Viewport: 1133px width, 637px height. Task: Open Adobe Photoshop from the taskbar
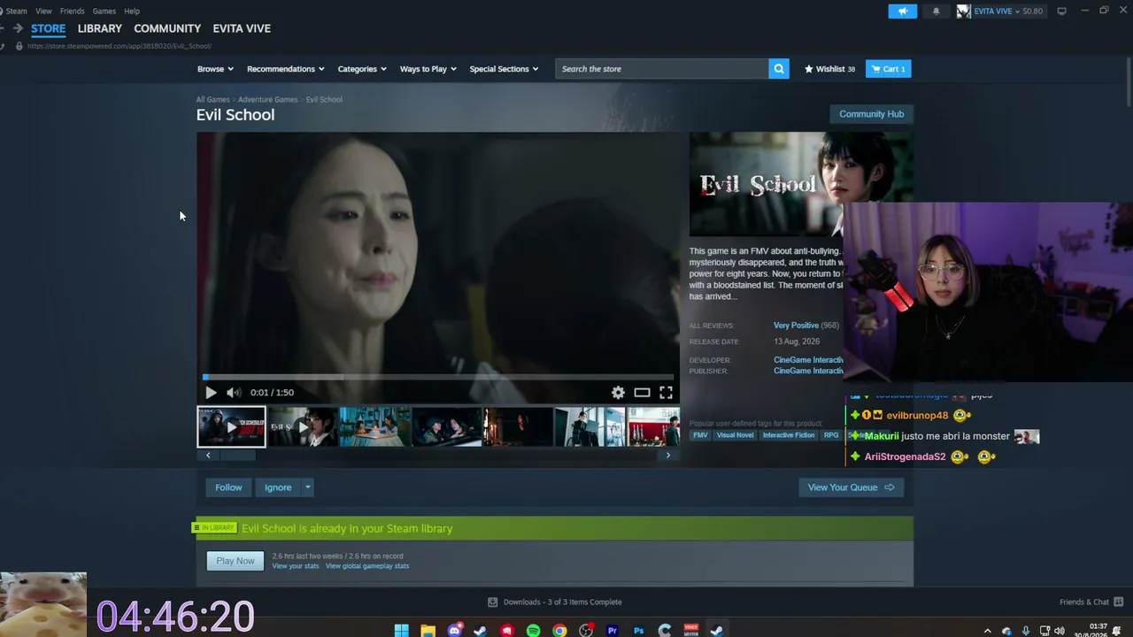[638, 631]
